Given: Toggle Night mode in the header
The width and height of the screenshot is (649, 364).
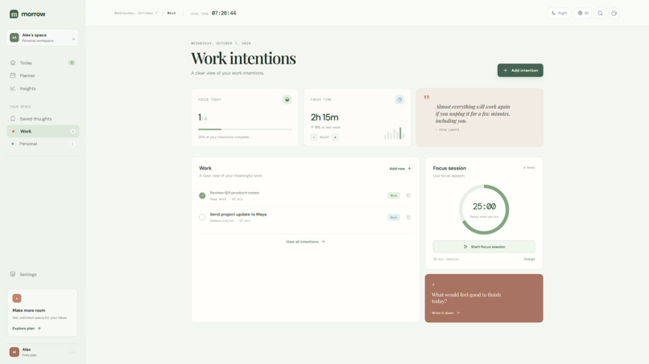Looking at the screenshot, I should coord(559,13).
